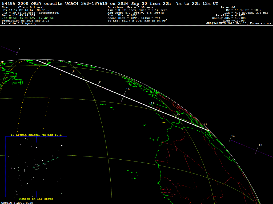
Task: Click the Occult version text at bottom
Action: point(17,203)
